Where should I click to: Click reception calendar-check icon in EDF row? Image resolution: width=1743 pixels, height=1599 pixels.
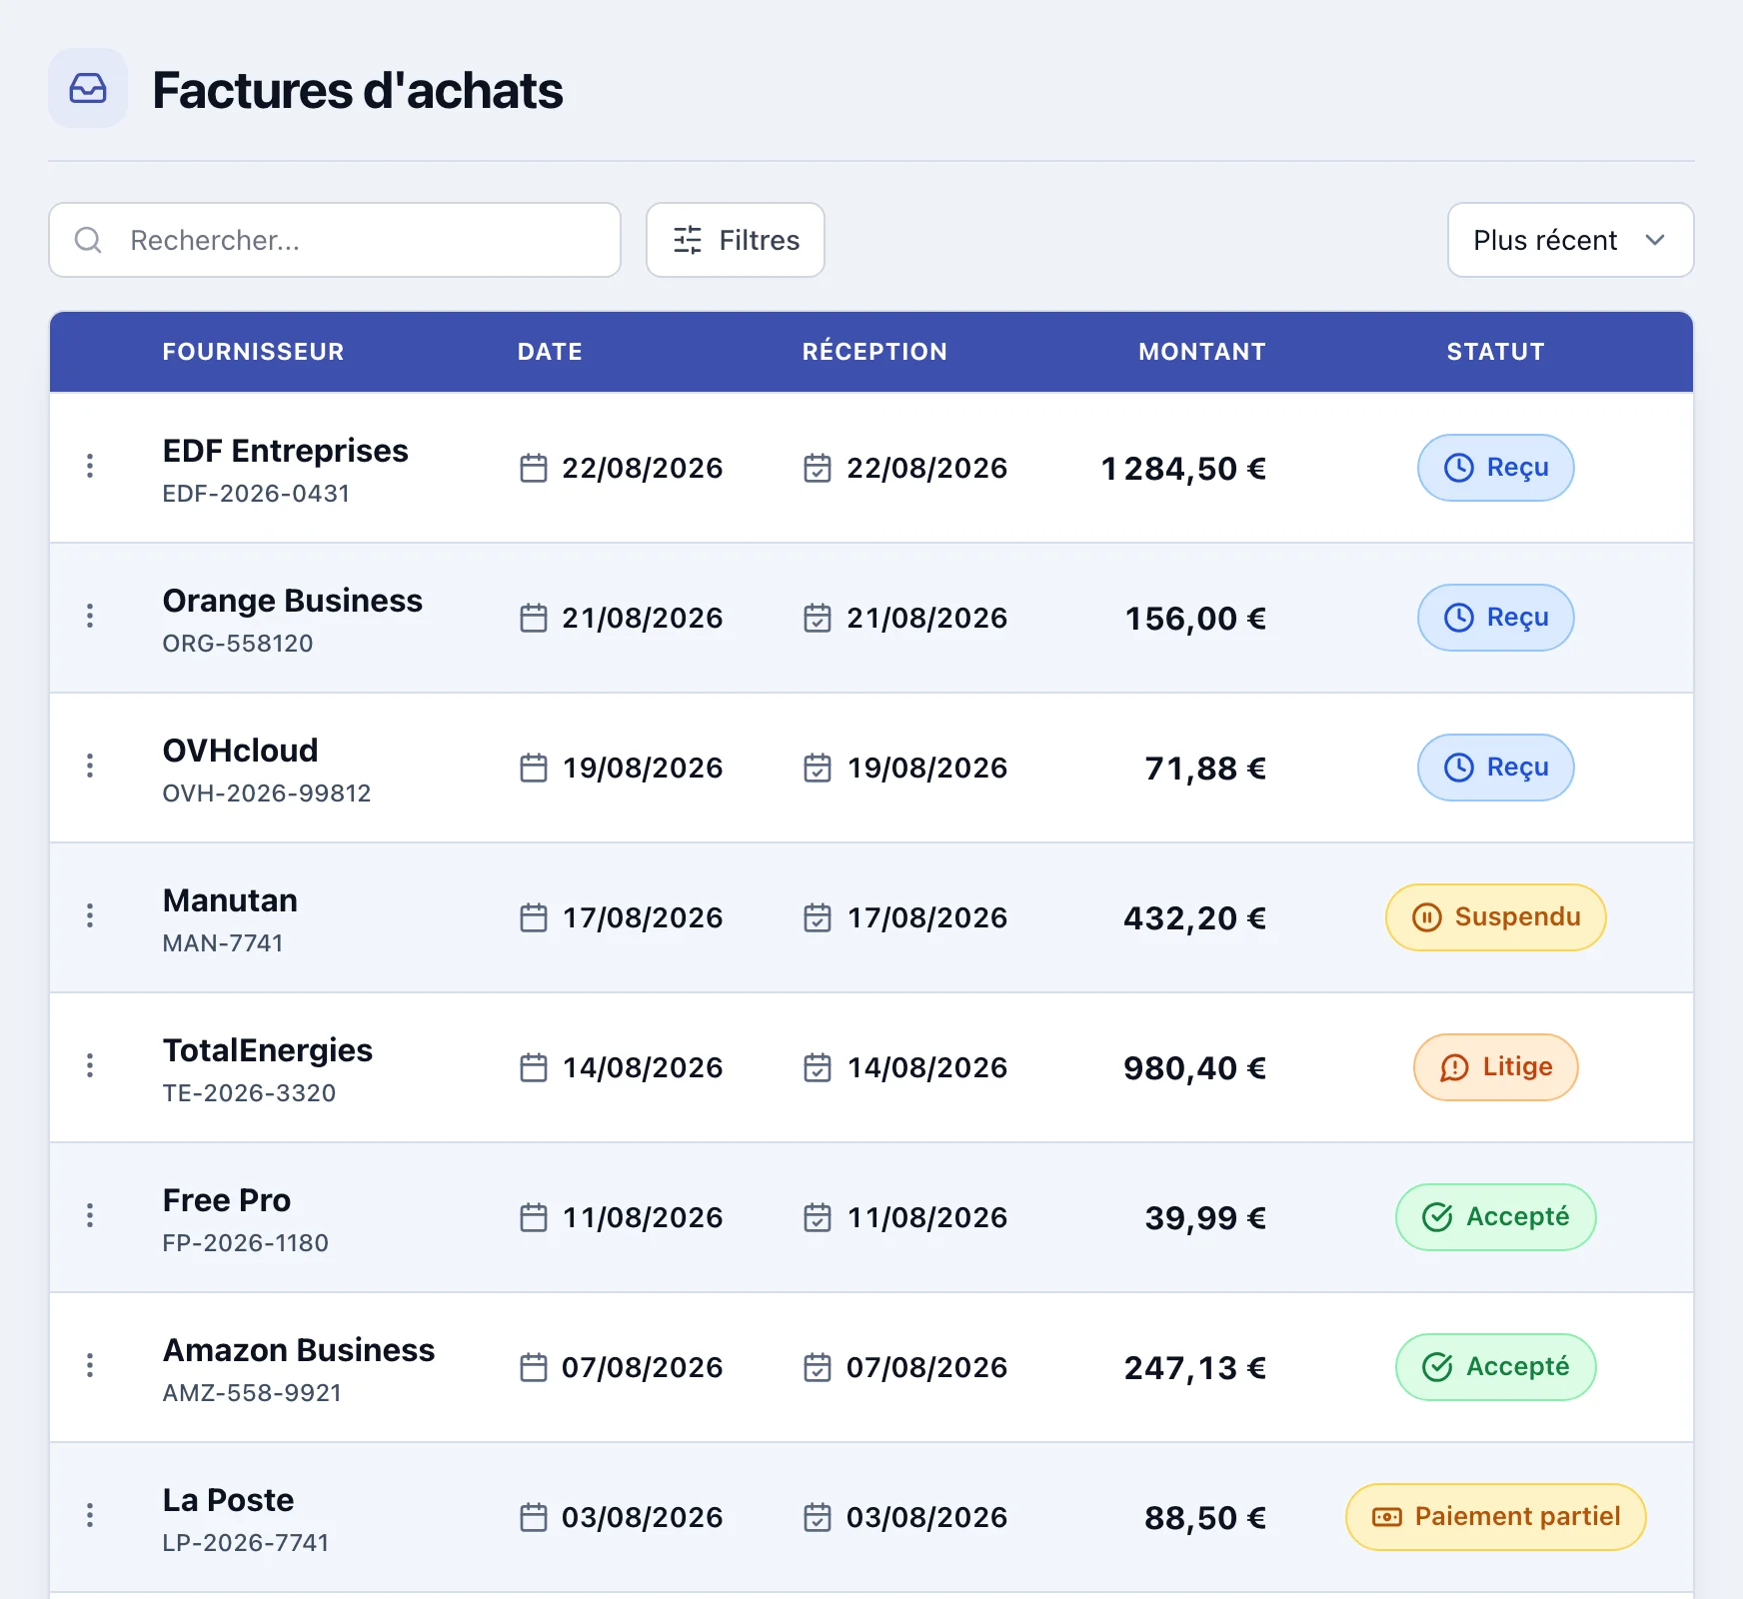(x=818, y=468)
